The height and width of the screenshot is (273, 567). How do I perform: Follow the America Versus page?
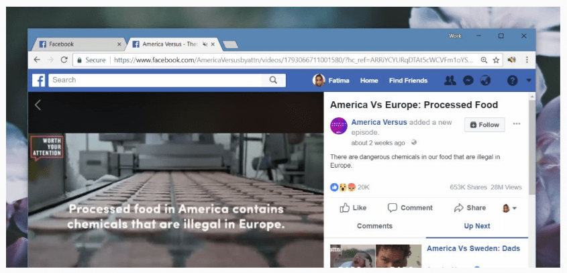tap(484, 125)
